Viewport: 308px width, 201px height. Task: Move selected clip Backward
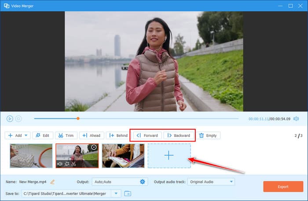[179, 135]
